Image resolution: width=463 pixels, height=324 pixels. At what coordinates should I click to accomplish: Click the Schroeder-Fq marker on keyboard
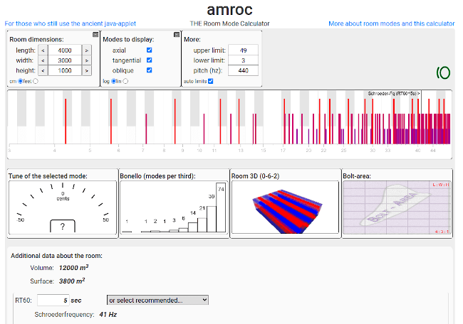[x=393, y=93]
